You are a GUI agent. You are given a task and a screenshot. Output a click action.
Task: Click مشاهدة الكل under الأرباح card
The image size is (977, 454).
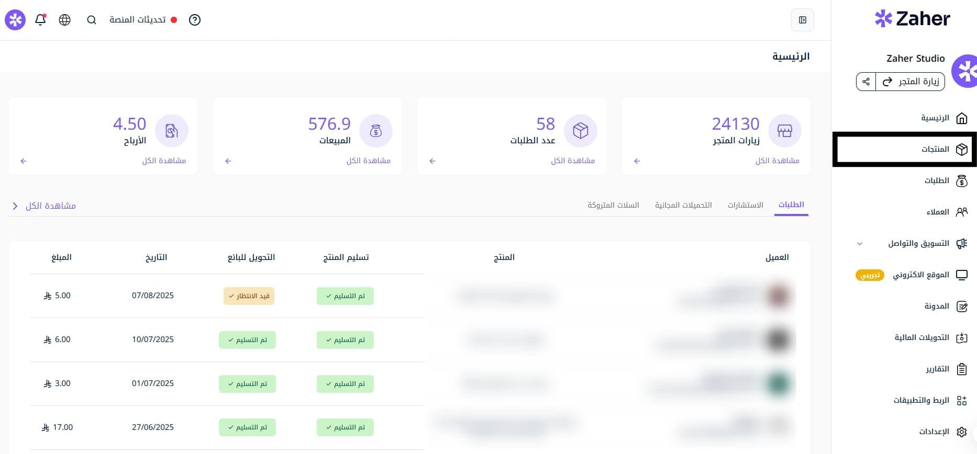(x=164, y=161)
